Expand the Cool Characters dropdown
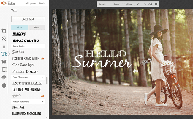Viewport: 193px width, 119px height. click(28, 77)
